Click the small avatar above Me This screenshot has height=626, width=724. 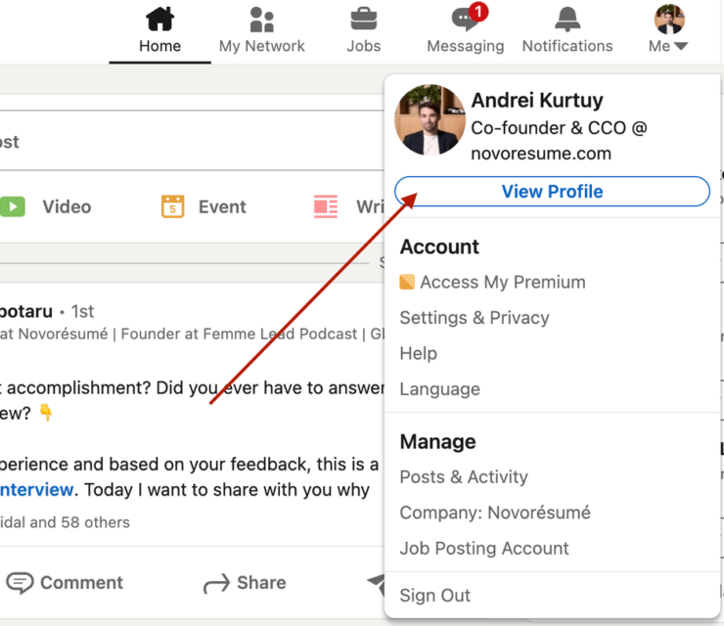(x=669, y=19)
